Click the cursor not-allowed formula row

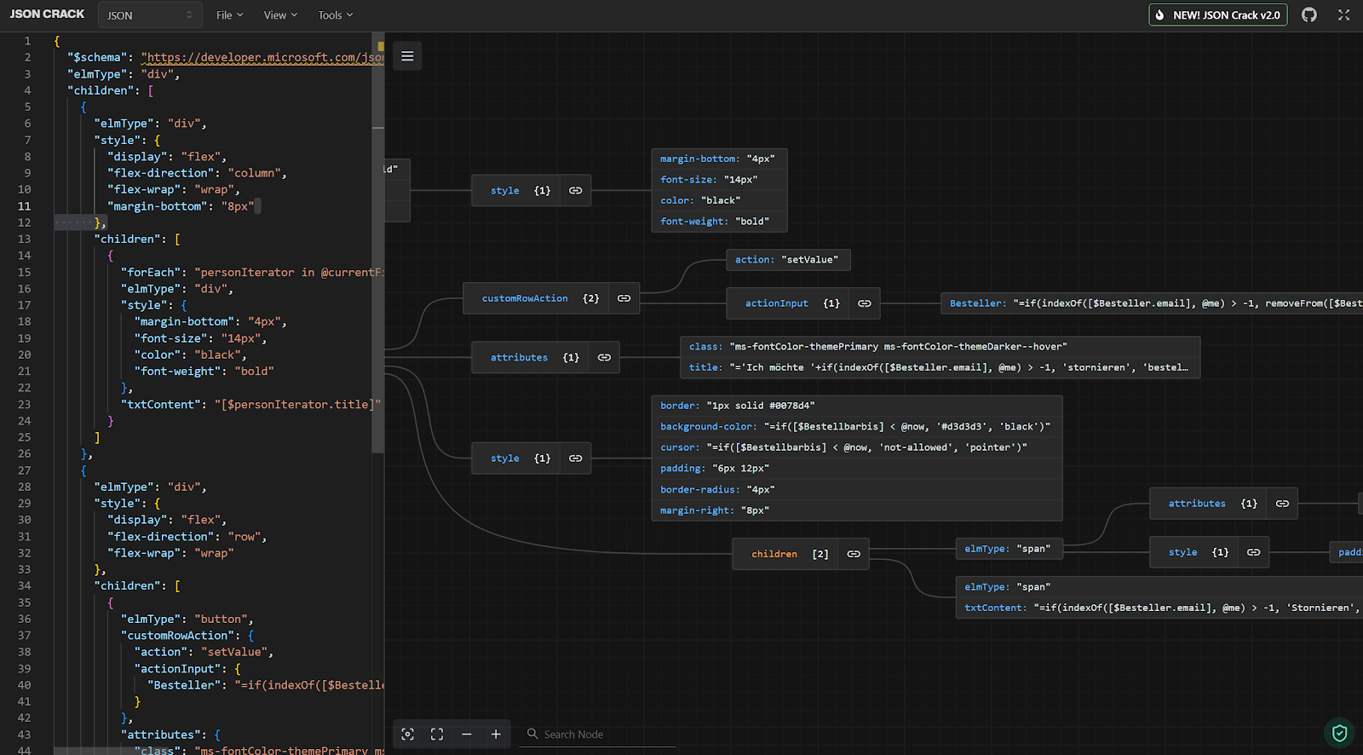pos(856,447)
